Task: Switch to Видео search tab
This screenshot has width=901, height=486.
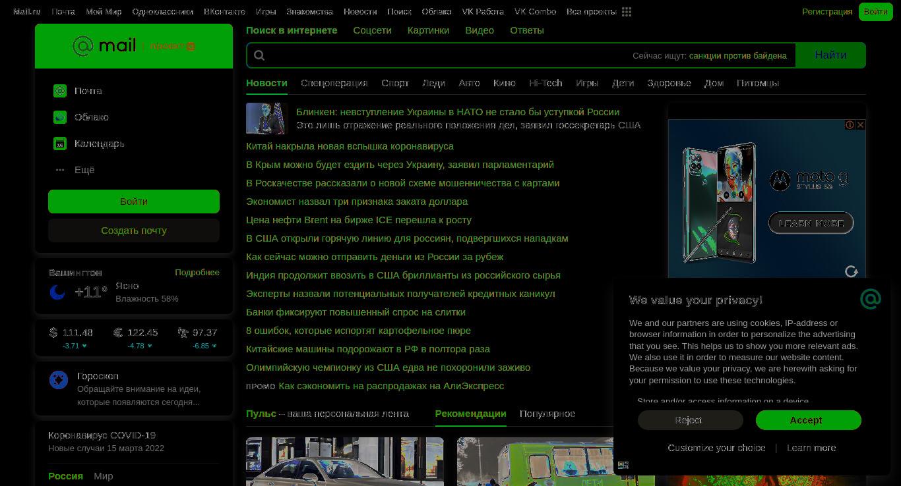Action: (x=480, y=30)
